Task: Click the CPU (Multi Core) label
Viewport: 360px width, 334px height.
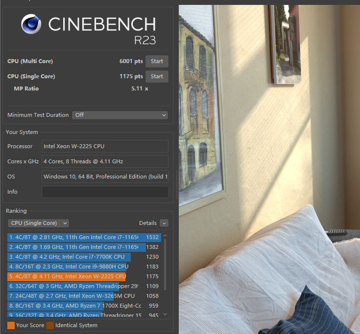Action: point(30,61)
